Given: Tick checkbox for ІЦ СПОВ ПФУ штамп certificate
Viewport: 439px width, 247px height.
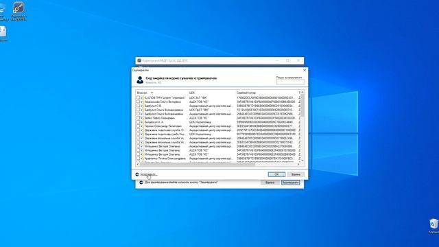Looking at the screenshot, I should pyautogui.click(x=139, y=97).
